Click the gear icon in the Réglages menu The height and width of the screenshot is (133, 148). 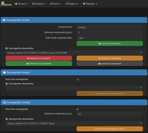(84, 4)
